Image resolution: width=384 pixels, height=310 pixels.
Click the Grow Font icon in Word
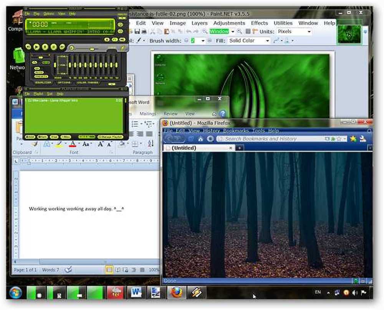click(x=100, y=144)
